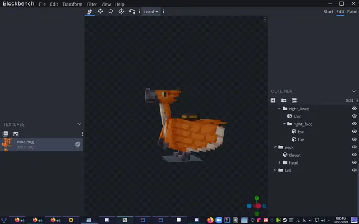Open the Steam icon in the system tray
Image resolution: width=359 pixels, height=224 pixels.
click(284, 220)
